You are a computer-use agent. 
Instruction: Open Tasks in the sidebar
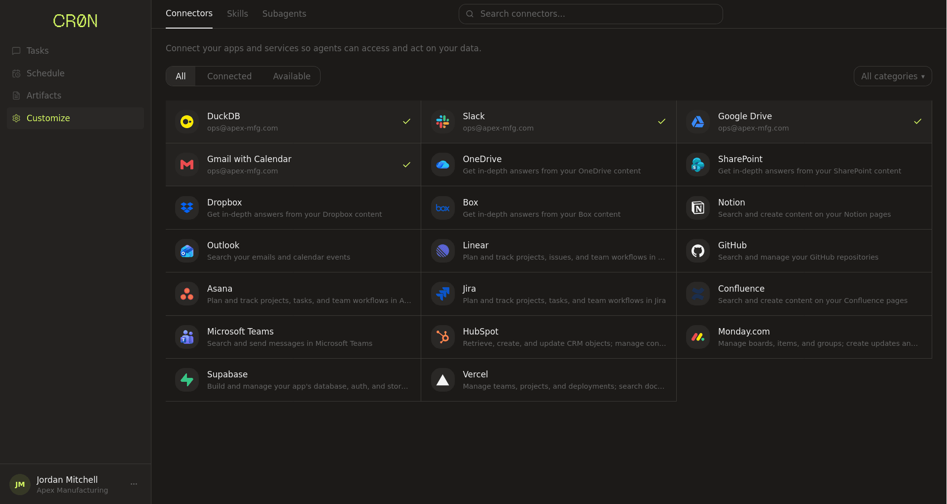(x=75, y=51)
